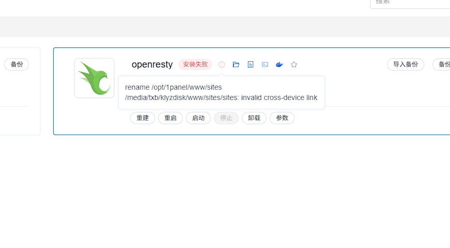Click the openresty app name text
450x248 pixels.
pyautogui.click(x=152, y=64)
